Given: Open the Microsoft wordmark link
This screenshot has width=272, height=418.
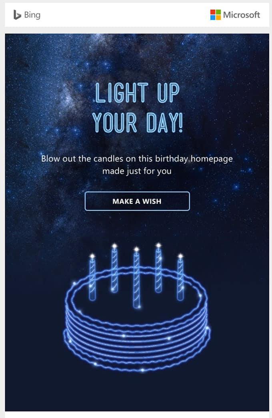Looking at the screenshot, I should tap(242, 15).
